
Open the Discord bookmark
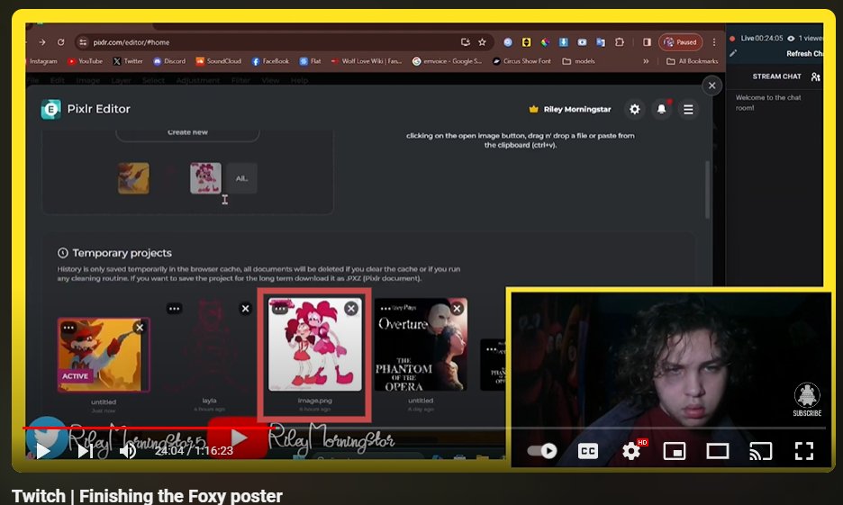169,61
